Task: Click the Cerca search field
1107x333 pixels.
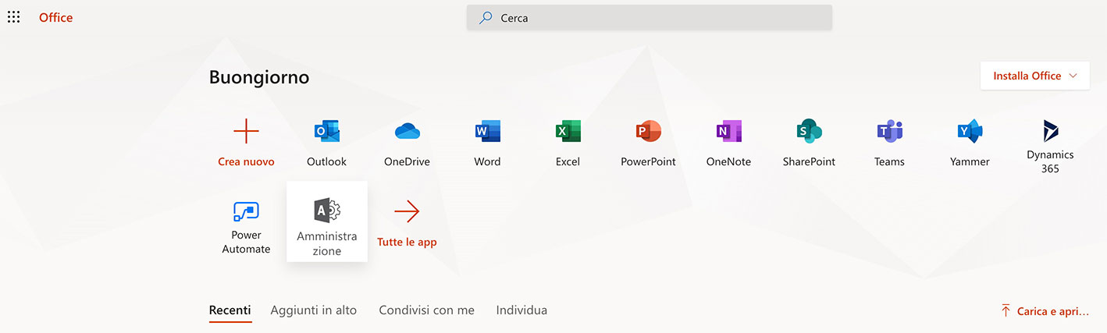Action: 650,17
